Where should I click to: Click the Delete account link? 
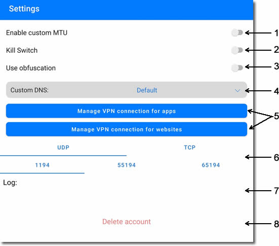[127, 222]
